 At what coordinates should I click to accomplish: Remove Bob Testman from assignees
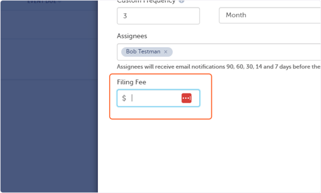(x=166, y=52)
